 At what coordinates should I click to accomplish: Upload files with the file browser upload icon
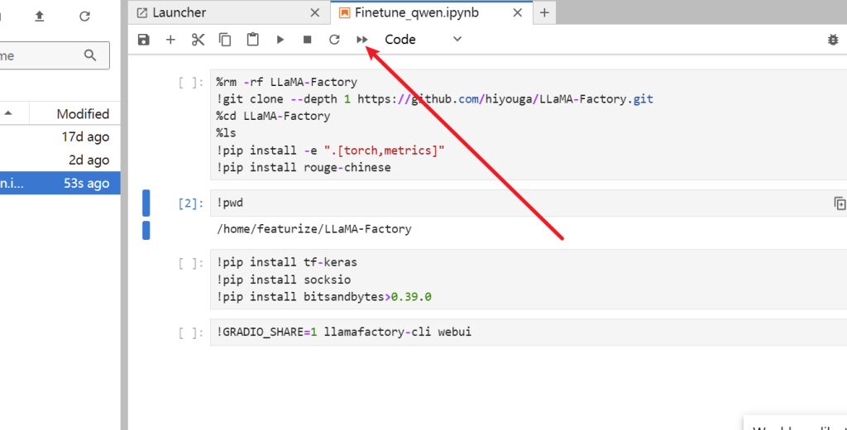pyautogui.click(x=40, y=17)
